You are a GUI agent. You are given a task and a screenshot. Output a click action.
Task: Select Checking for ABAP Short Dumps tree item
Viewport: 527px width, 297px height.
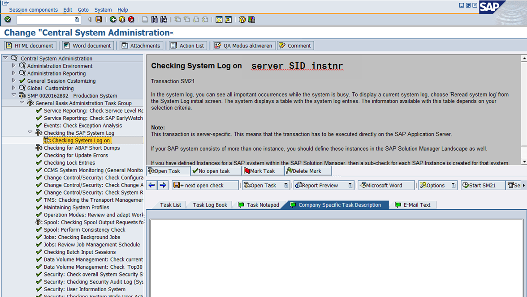[x=82, y=148]
